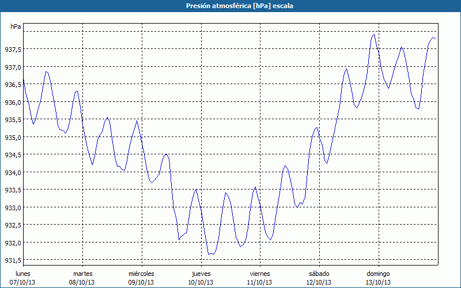The width and height of the screenshot is (461, 288).
Task: Click the 'sábado' day label
Action: (x=319, y=273)
